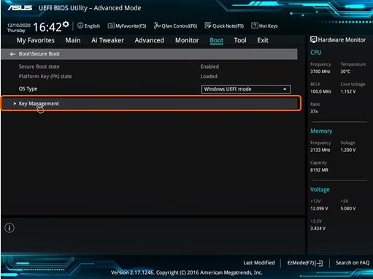
Task: Switch to EzMode(F7)
Action: (x=305, y=263)
